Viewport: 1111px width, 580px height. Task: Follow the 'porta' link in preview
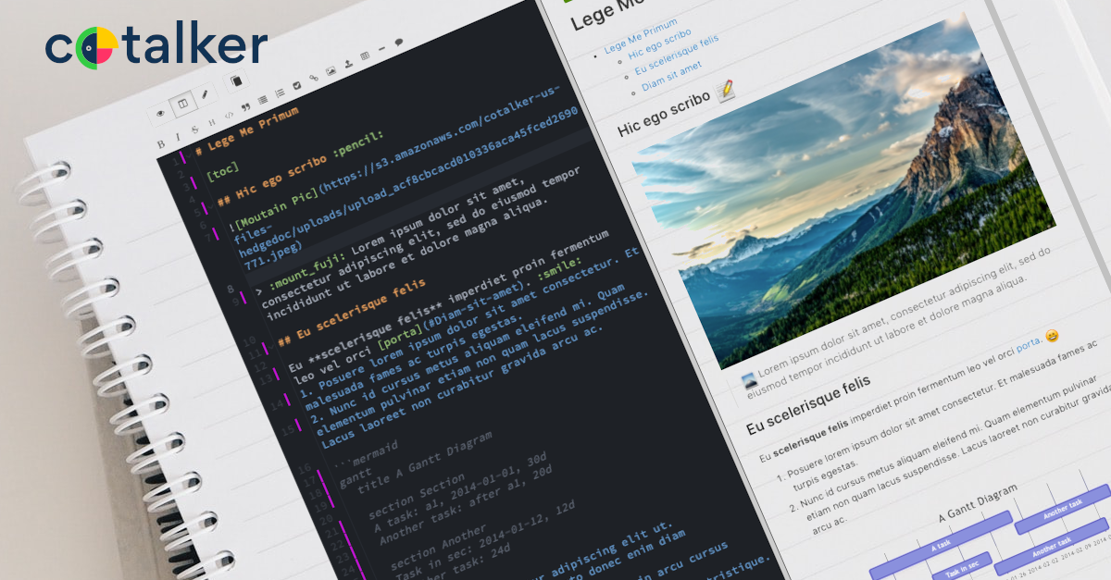(x=1029, y=344)
